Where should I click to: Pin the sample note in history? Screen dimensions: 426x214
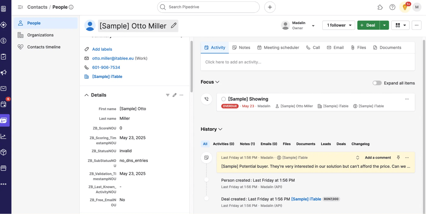tap(398, 158)
